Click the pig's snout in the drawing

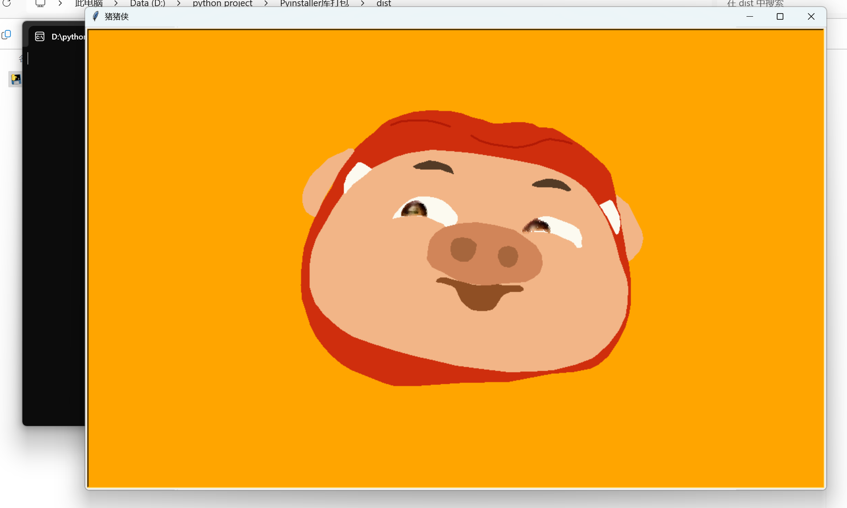(x=485, y=254)
